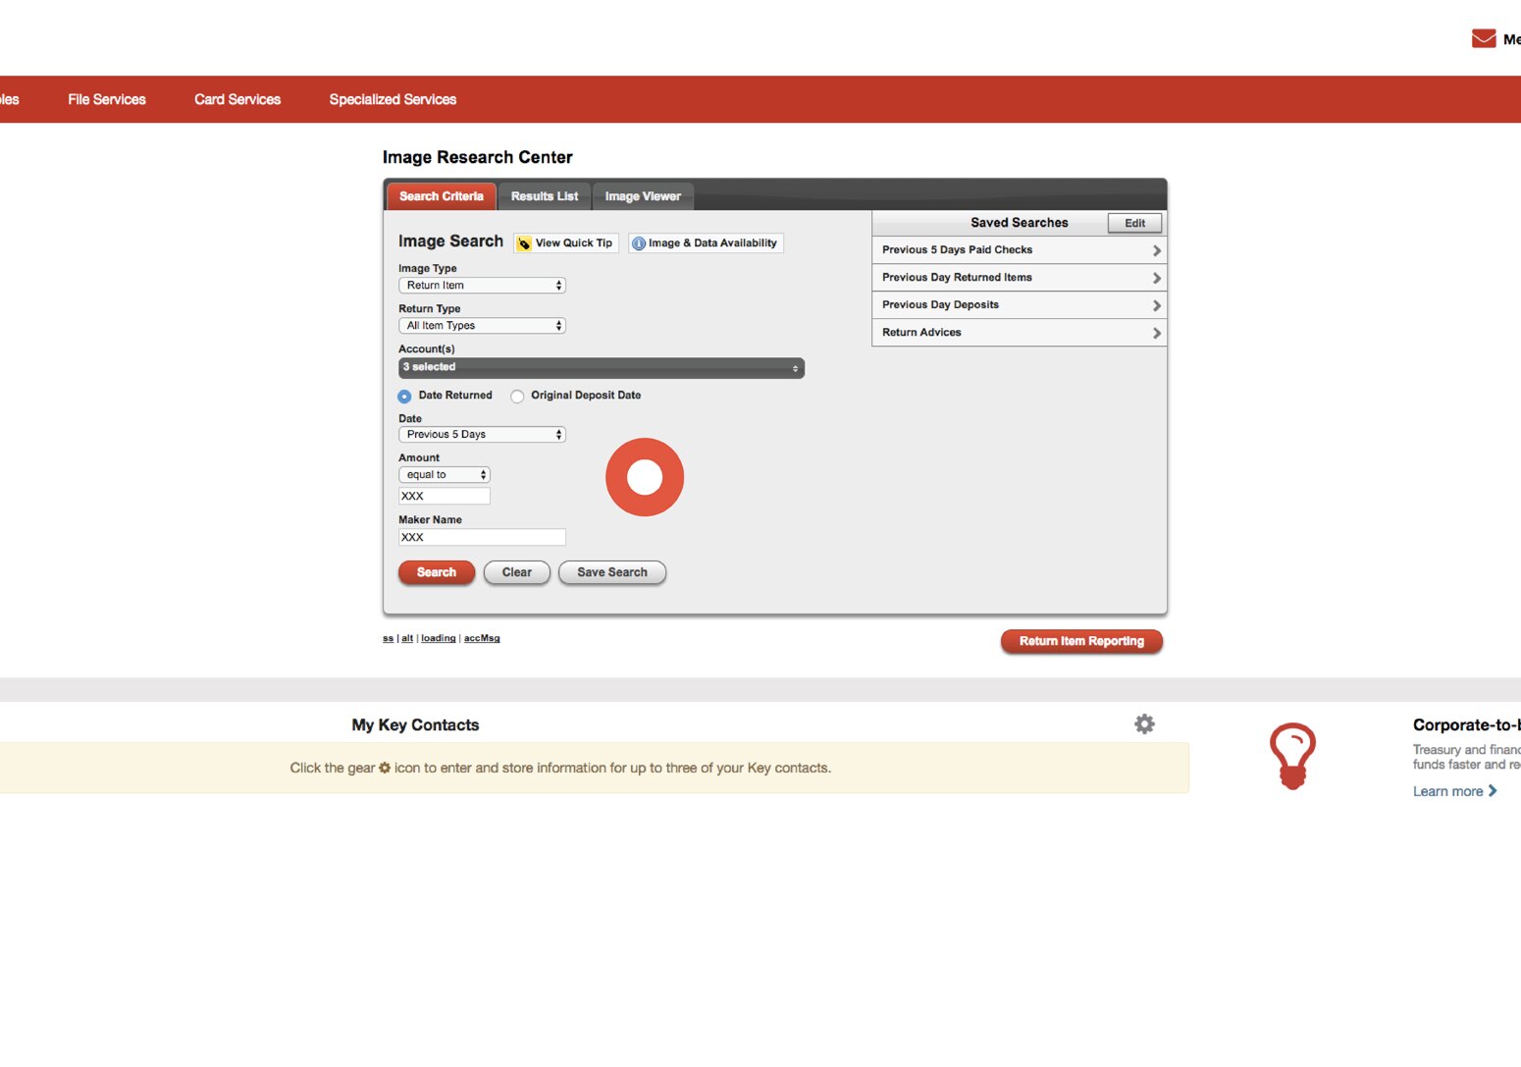The height and width of the screenshot is (1067, 1521).
Task: Switch to the Results List tab
Action: click(544, 195)
